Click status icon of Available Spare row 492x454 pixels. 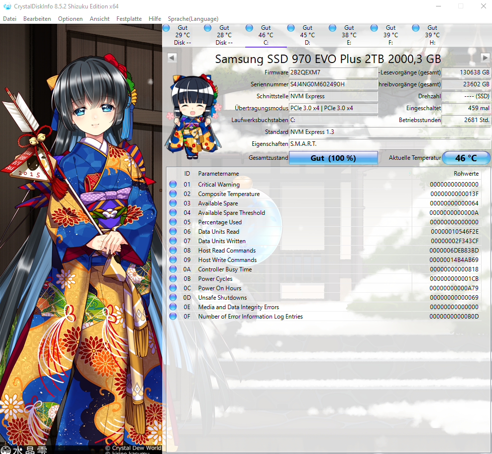point(173,203)
